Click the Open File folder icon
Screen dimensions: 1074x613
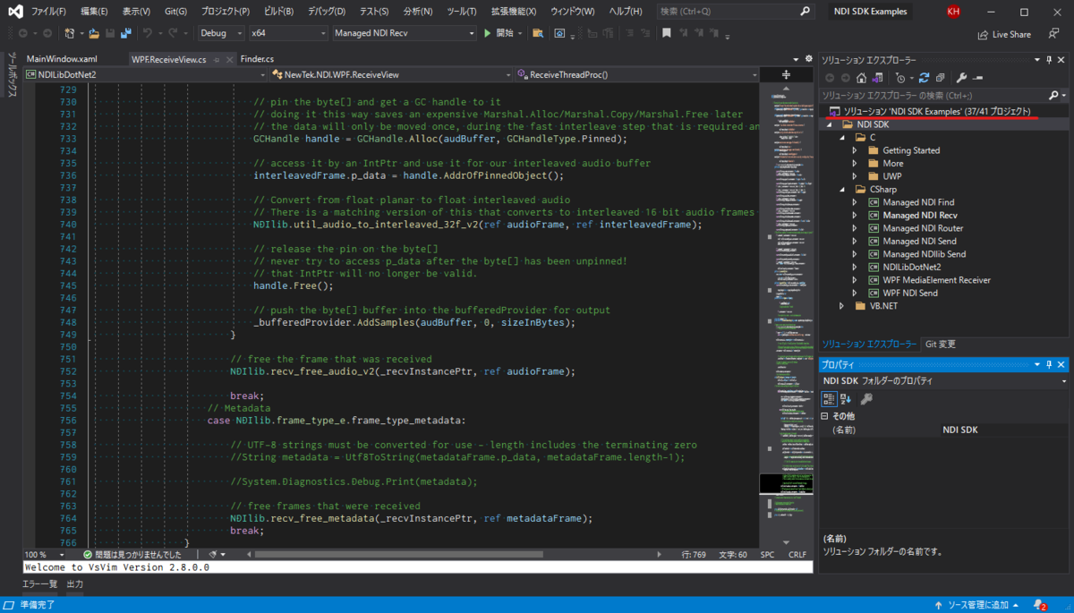tap(93, 33)
